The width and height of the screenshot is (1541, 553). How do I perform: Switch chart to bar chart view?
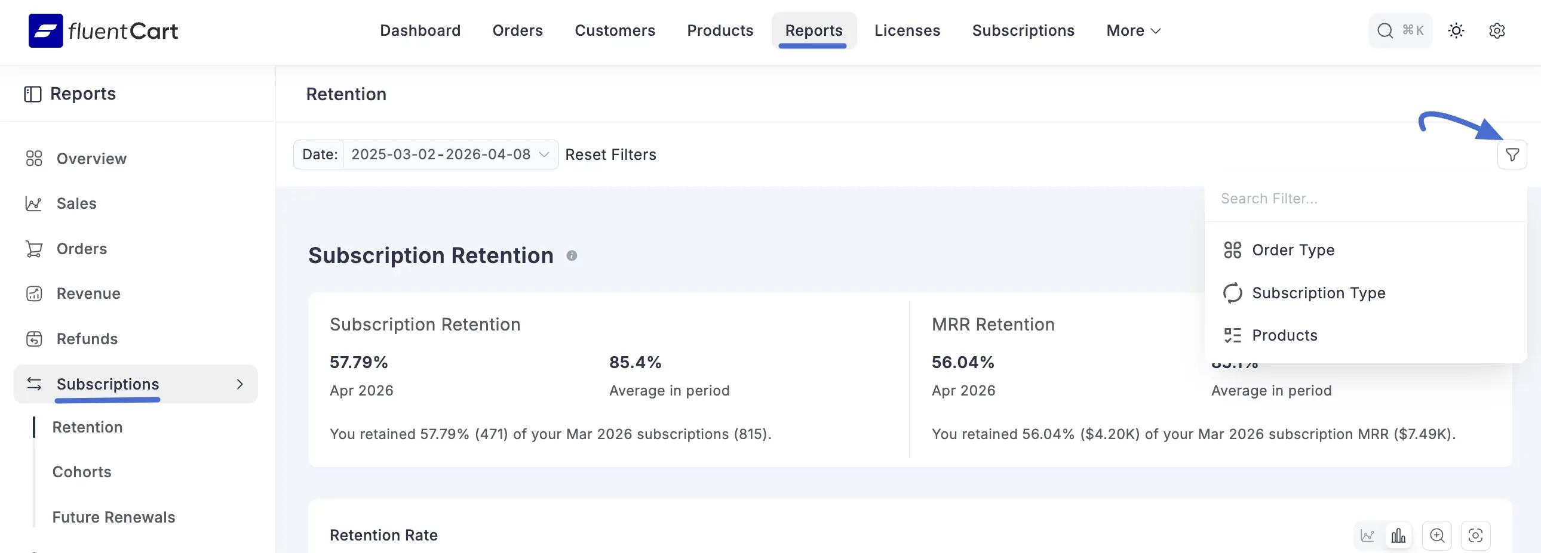(x=1398, y=536)
